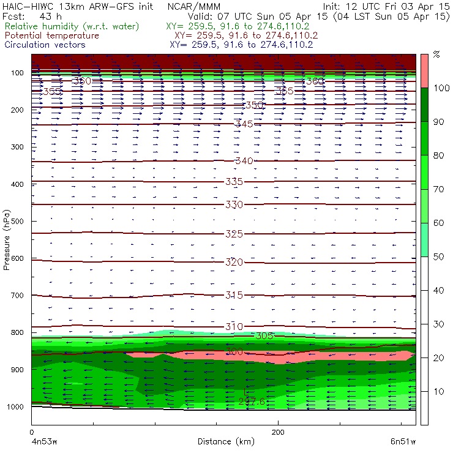Click the colorbar '90' label
Image resolution: width=453 pixels, height=453 pixels.
(x=439, y=122)
